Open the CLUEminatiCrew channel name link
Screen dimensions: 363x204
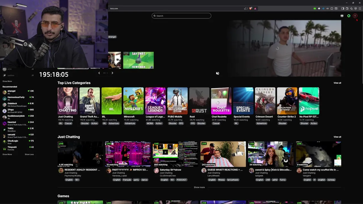168,176
